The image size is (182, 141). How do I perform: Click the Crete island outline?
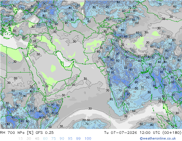[x=7, y=38]
